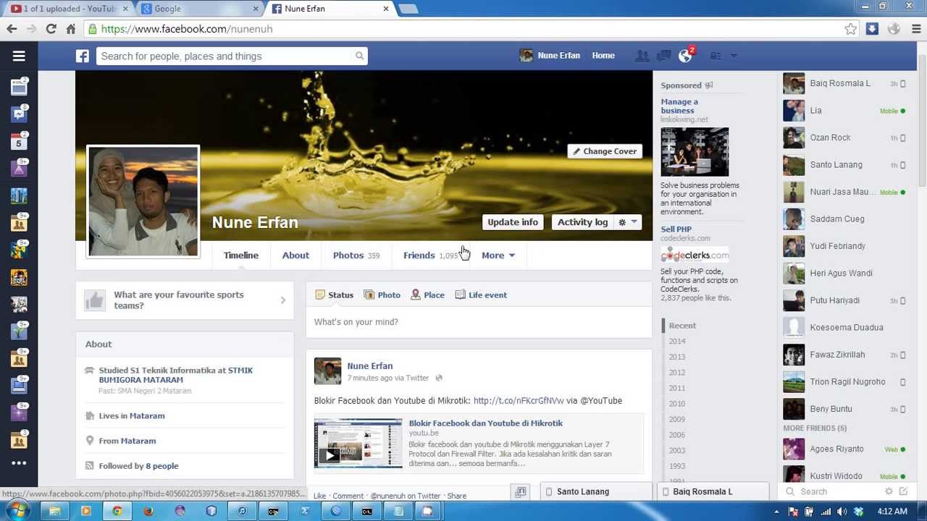
Task: Click Windows Start button
Action: [17, 511]
